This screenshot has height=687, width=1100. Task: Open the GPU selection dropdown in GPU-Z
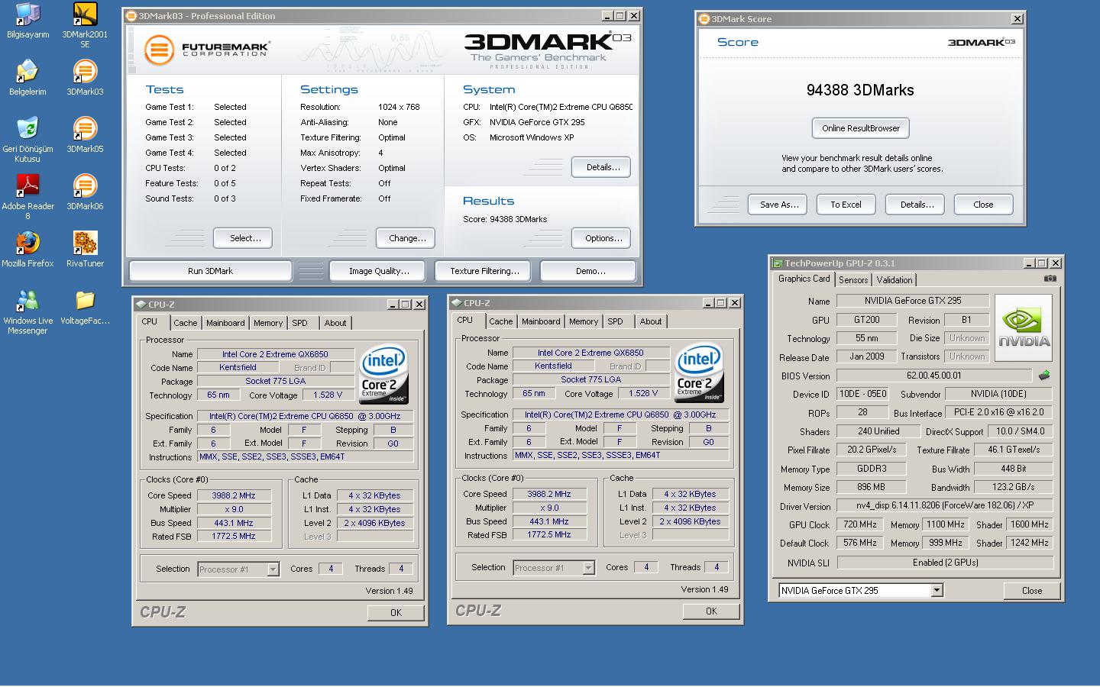pyautogui.click(x=937, y=590)
